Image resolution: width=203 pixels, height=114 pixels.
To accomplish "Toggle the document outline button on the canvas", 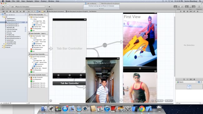I will tap(51, 101).
